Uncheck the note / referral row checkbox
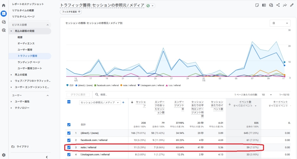Viewport: 297px width, 159px height. pos(69,147)
